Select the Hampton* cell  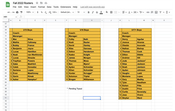click(x=35, y=79)
